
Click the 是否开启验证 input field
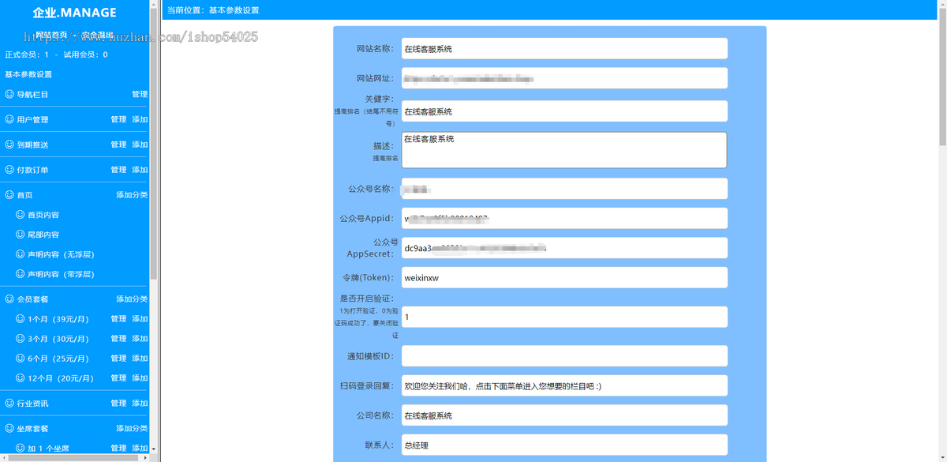tap(564, 317)
